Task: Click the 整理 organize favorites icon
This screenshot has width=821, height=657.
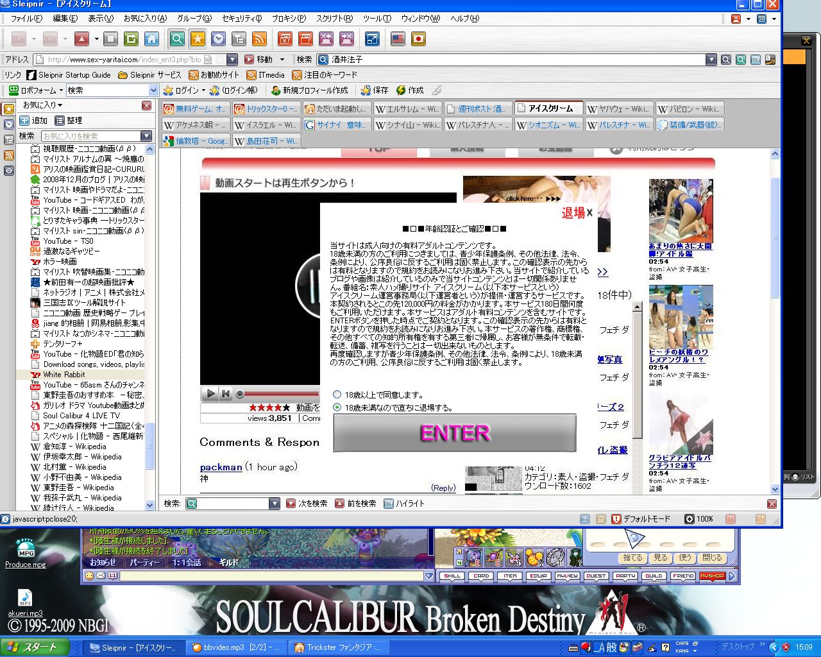Action: [60, 121]
